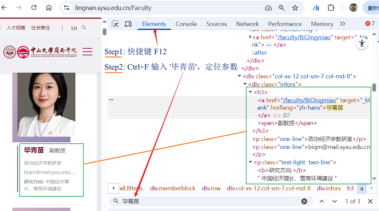
Task: Open the Network tab in DevTools
Action: [x=247, y=24]
